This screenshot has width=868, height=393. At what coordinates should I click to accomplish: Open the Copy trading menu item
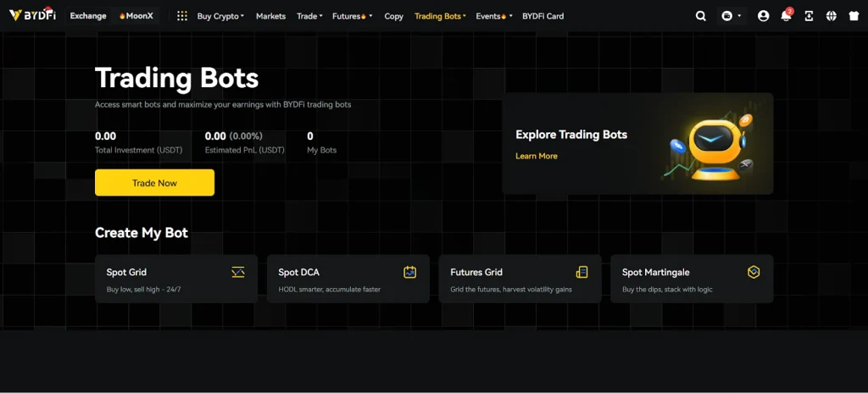pyautogui.click(x=393, y=16)
